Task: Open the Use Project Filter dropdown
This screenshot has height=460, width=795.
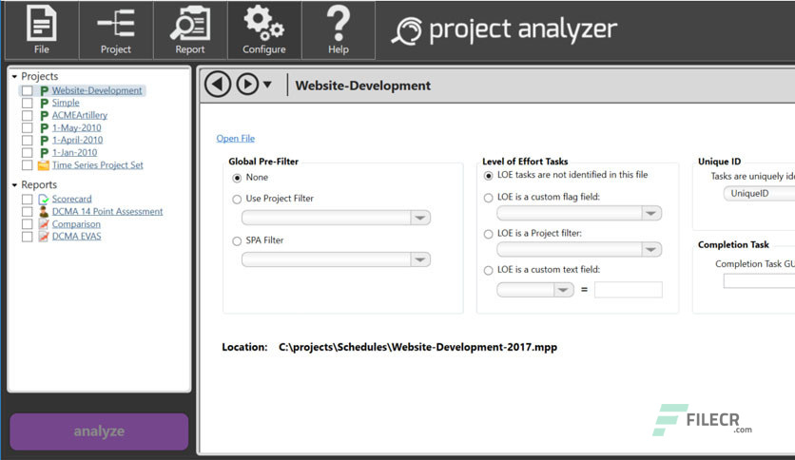Action: point(336,218)
